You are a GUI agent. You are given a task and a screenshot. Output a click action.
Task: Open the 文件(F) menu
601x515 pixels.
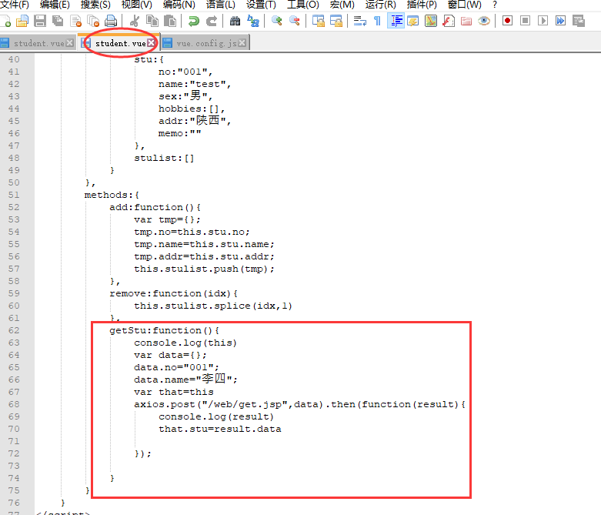click(15, 5)
